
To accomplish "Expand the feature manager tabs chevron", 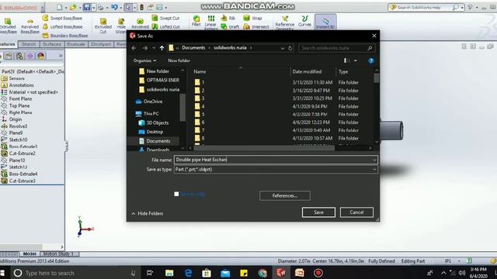I will pos(61,56).
